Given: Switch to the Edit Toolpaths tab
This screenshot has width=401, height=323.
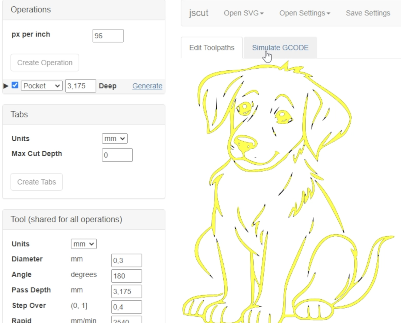Looking at the screenshot, I should pos(212,48).
